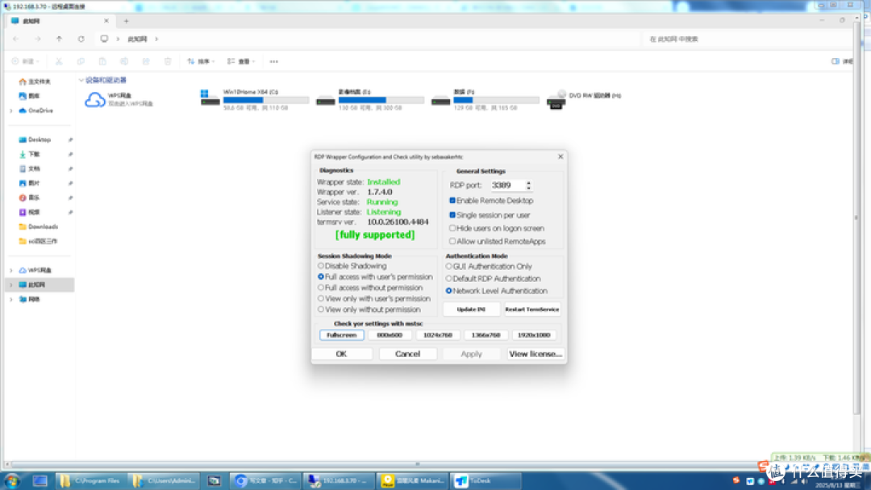Click the RDP port number field
Viewport: 871px width, 490px height.
pyautogui.click(x=507, y=185)
